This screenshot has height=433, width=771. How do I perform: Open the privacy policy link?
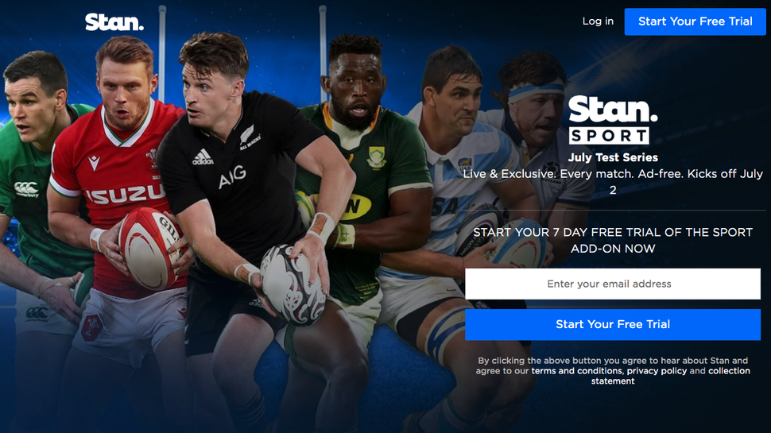(657, 370)
